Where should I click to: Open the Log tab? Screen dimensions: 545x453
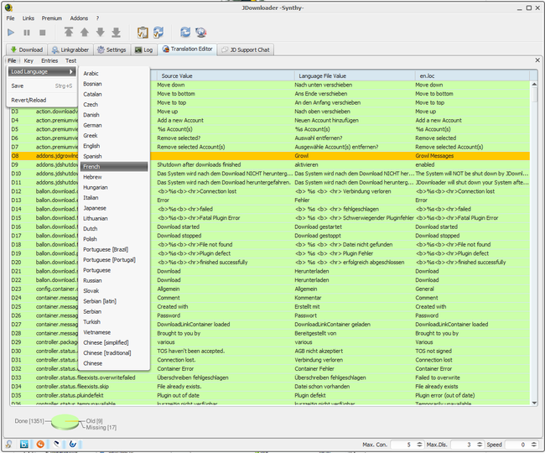click(144, 49)
